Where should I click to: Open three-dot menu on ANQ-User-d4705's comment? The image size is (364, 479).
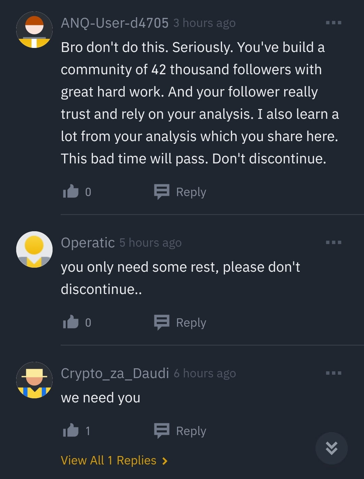click(x=334, y=23)
